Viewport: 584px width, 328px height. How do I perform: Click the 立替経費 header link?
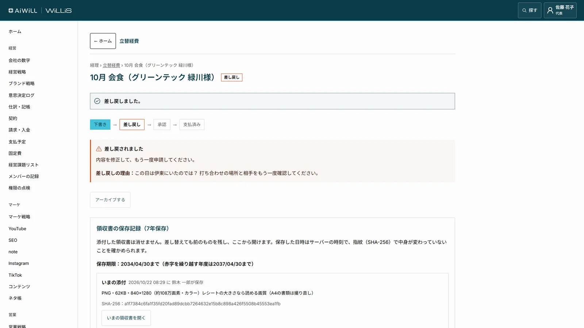pos(129,41)
